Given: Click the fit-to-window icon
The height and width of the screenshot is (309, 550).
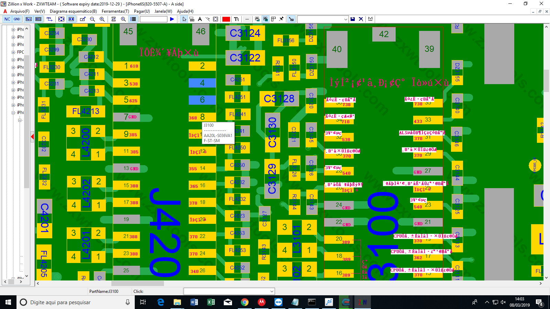Looking at the screenshot, I should [61, 19].
